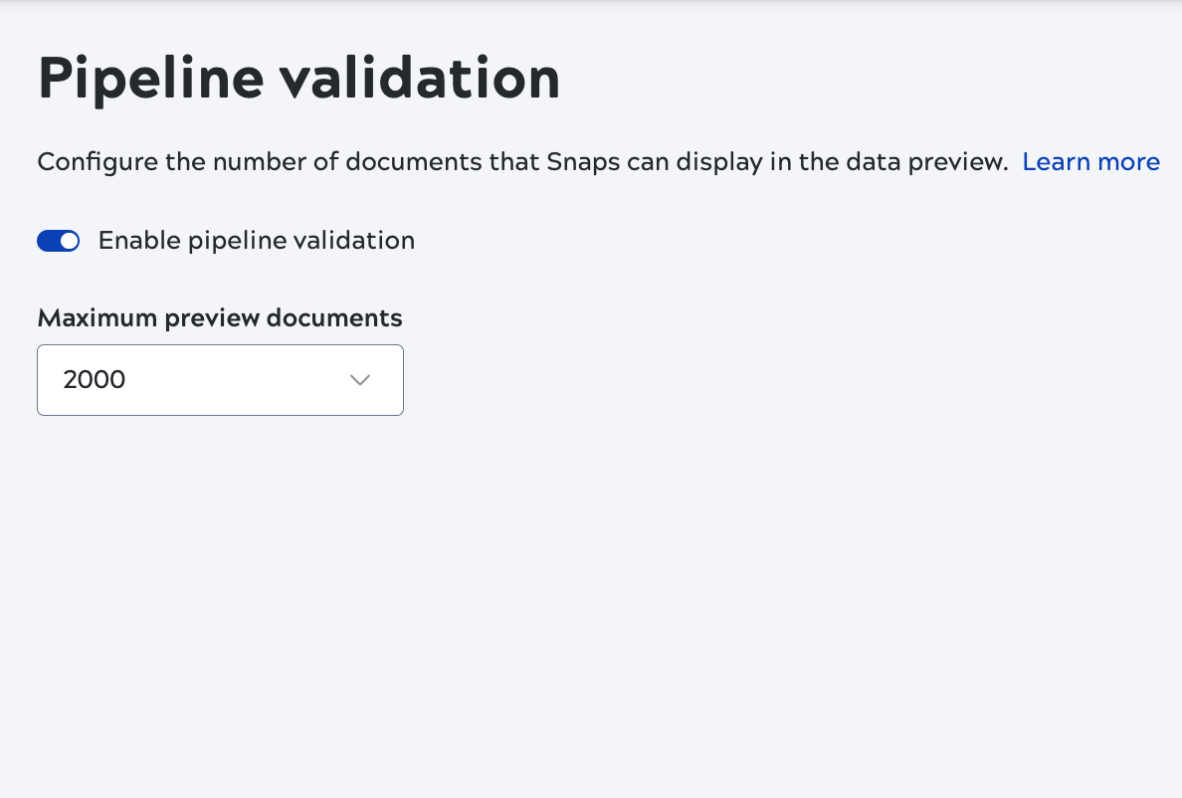
Task: Click the Enable pipeline validation label
Action: coord(256,240)
